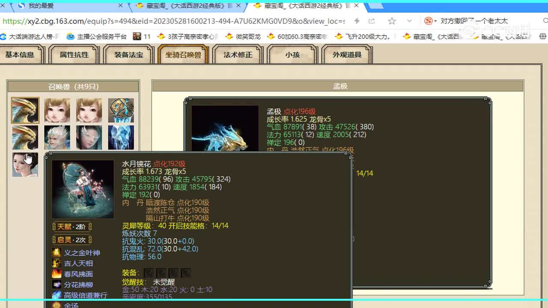Select the blue ice figure pet portrait
Viewport: 548px width, 308px height.
pos(121,137)
